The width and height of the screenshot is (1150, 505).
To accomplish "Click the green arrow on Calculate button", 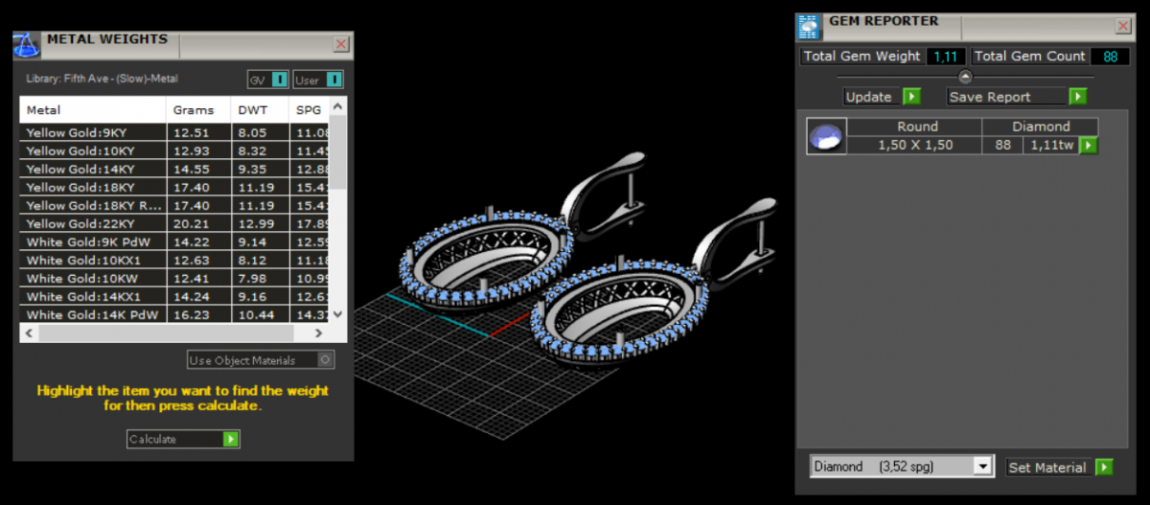I will [231, 439].
